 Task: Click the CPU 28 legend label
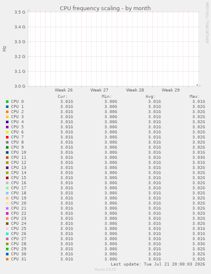19,244
